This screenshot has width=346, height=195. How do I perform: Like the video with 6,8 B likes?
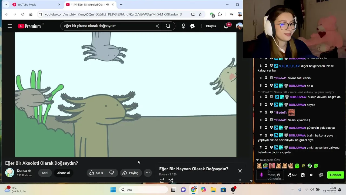coord(96,173)
